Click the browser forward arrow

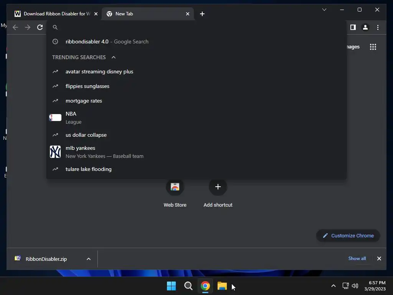(x=28, y=27)
